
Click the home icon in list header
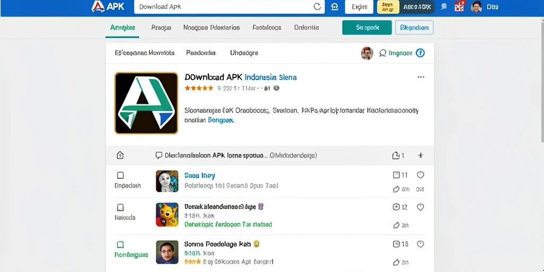pyautogui.click(x=120, y=155)
